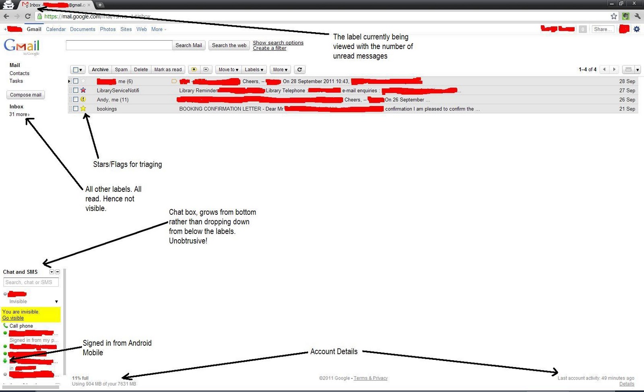
Task: Check the 'Andy, me (11)' conversation checkbox
Action: [76, 99]
